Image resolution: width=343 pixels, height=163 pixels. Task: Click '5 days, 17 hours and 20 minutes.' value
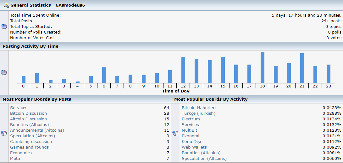click(x=307, y=15)
